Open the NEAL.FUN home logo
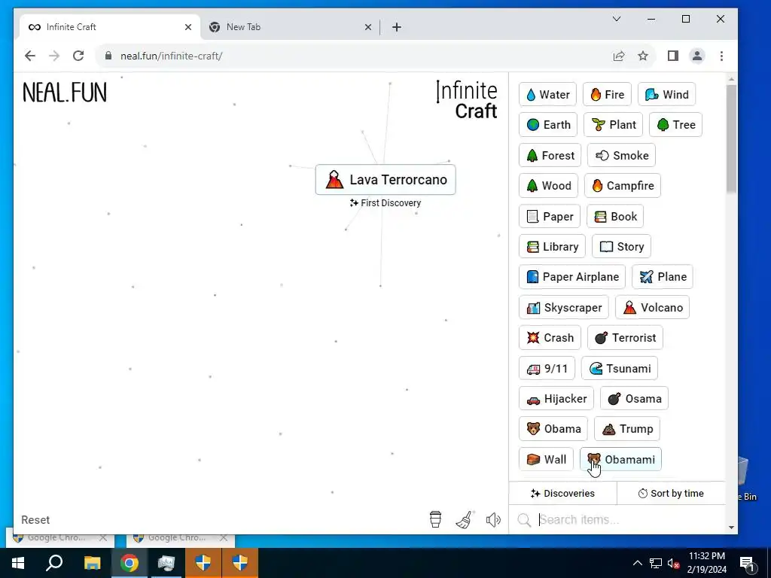The height and width of the screenshot is (578, 771). point(65,93)
